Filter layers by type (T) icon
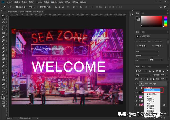170x120 pixels. (x=157, y=71)
